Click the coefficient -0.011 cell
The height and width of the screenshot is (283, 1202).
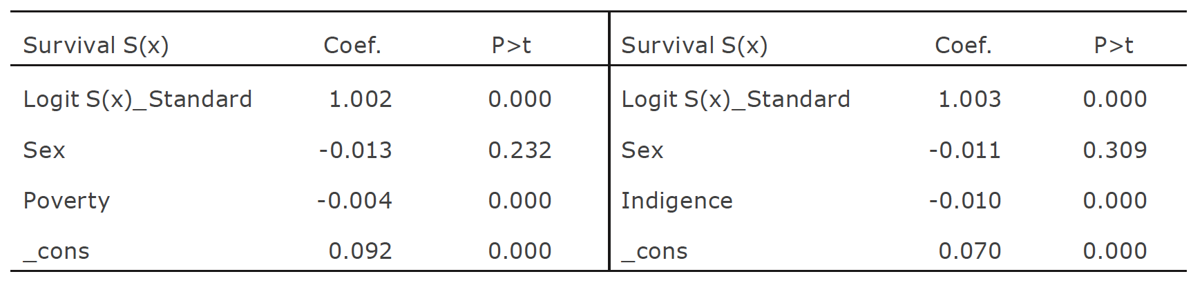coord(964,150)
